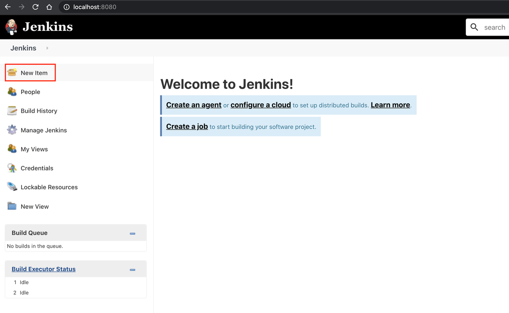The width and height of the screenshot is (509, 313).
Task: Collapse the Build Executor Status panel
Action: pos(132,269)
